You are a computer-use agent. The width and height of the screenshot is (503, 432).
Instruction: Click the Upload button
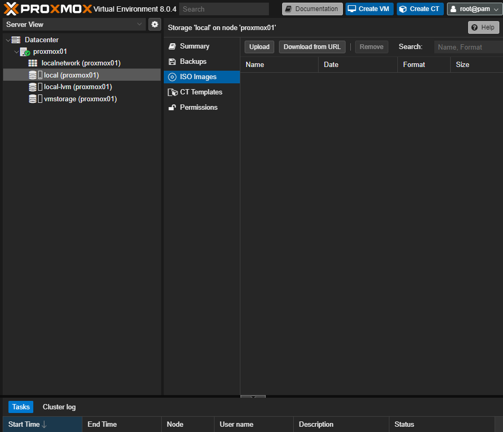click(259, 47)
